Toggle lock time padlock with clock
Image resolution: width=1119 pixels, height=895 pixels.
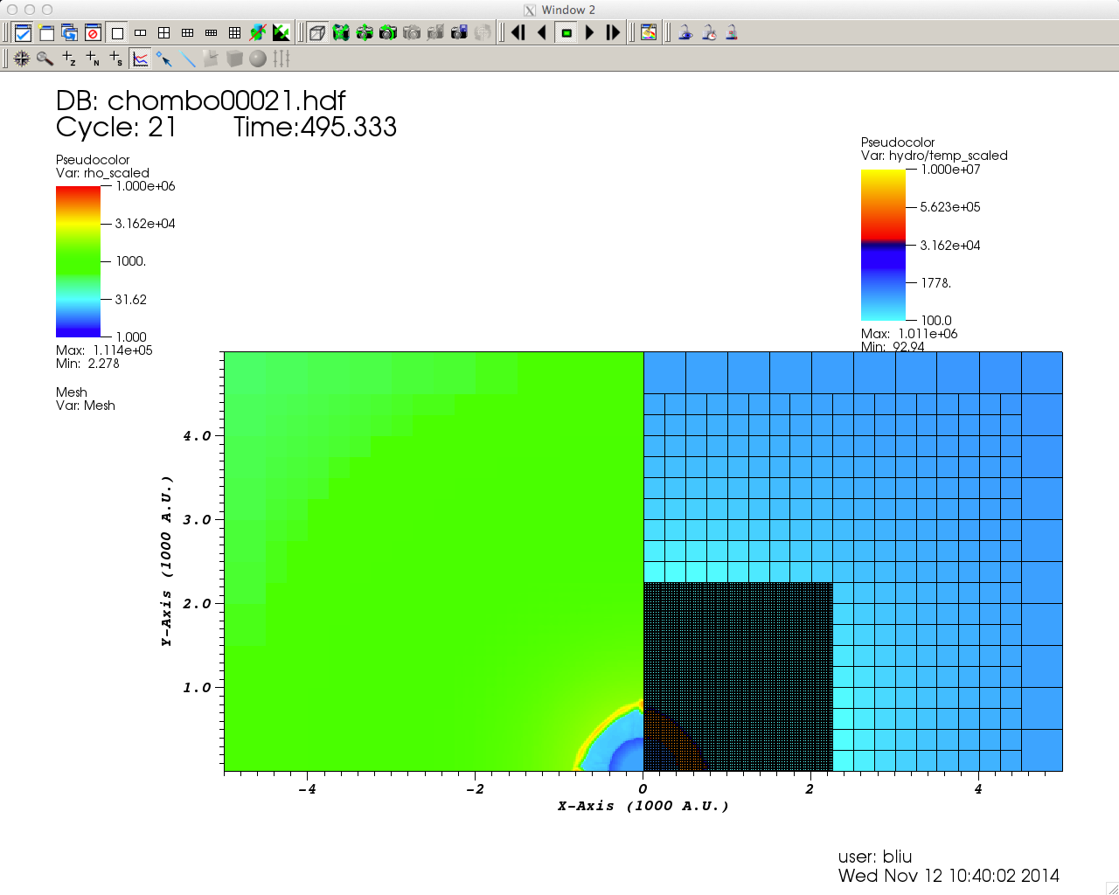point(709,33)
